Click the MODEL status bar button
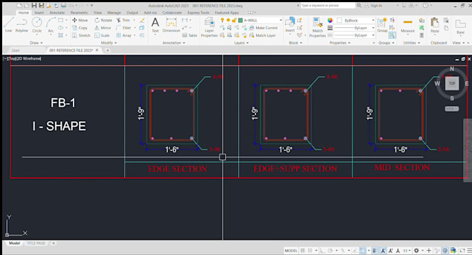The image size is (472, 255). (x=291, y=250)
